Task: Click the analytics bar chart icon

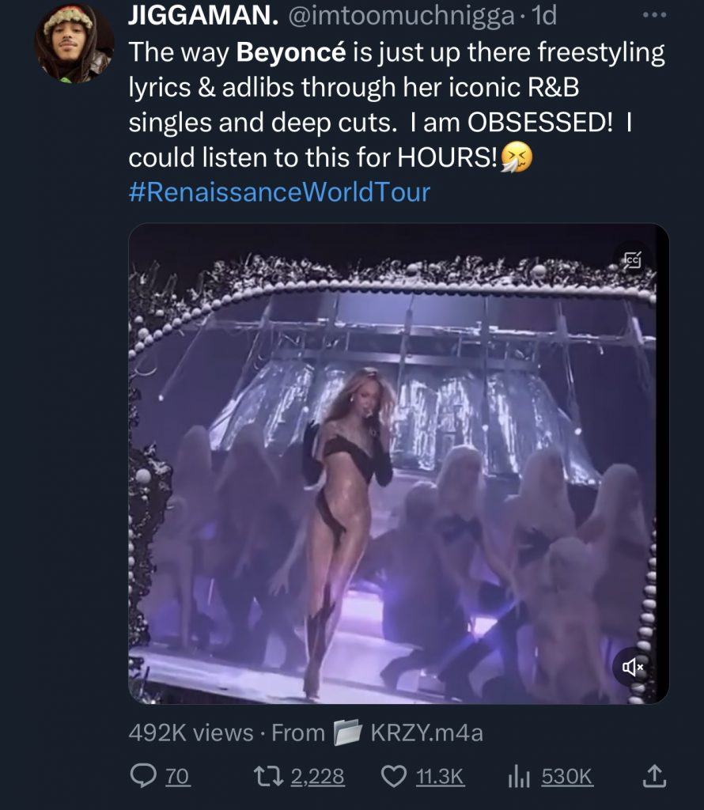Action: pos(518,778)
